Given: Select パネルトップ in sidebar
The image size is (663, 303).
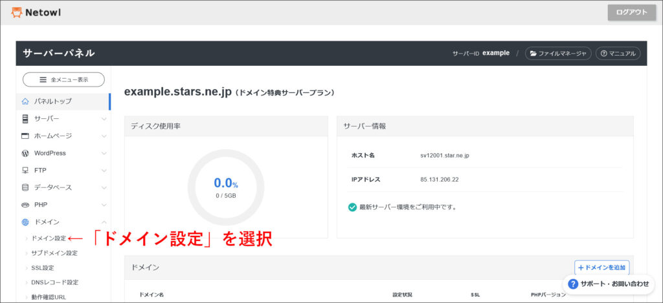Looking at the screenshot, I should click(63, 101).
